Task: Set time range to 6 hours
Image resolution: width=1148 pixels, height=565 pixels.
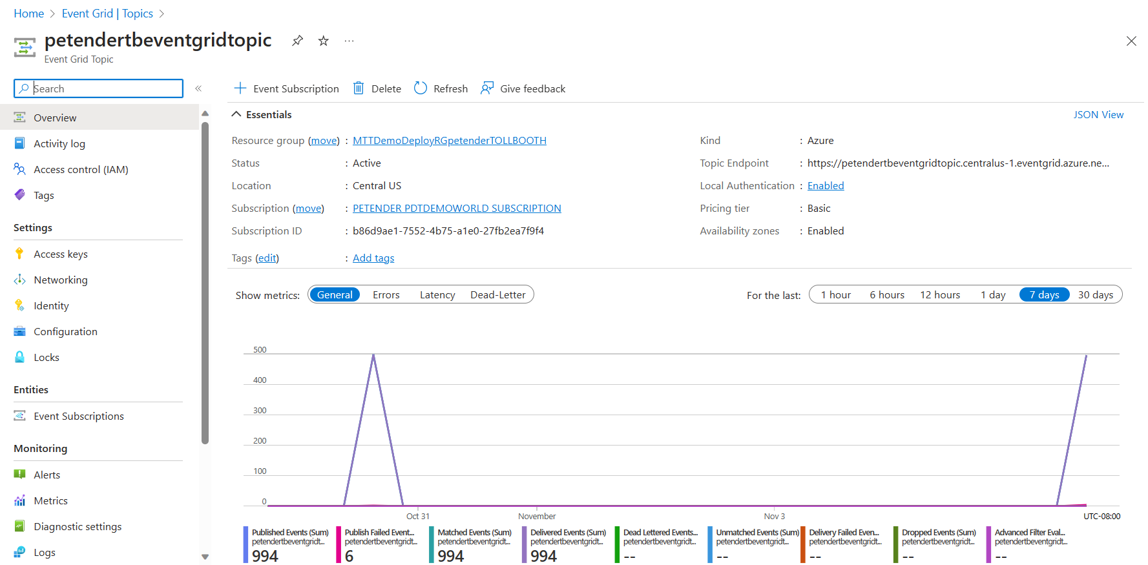Action: click(x=887, y=294)
